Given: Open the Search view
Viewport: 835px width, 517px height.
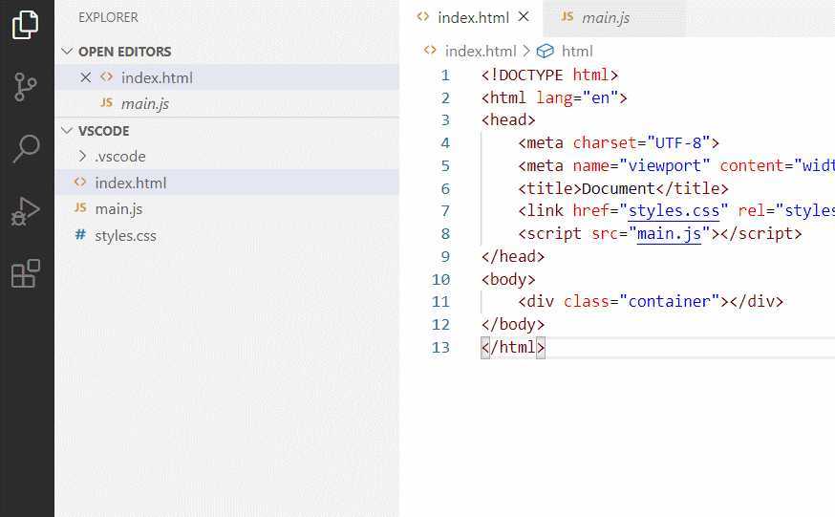Looking at the screenshot, I should coord(26,148).
